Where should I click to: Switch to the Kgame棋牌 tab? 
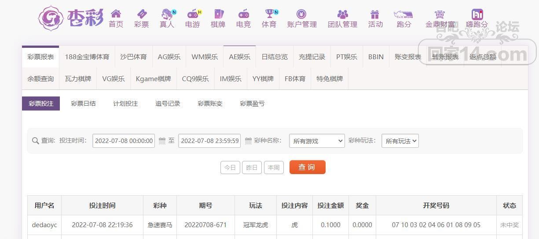[x=153, y=79]
